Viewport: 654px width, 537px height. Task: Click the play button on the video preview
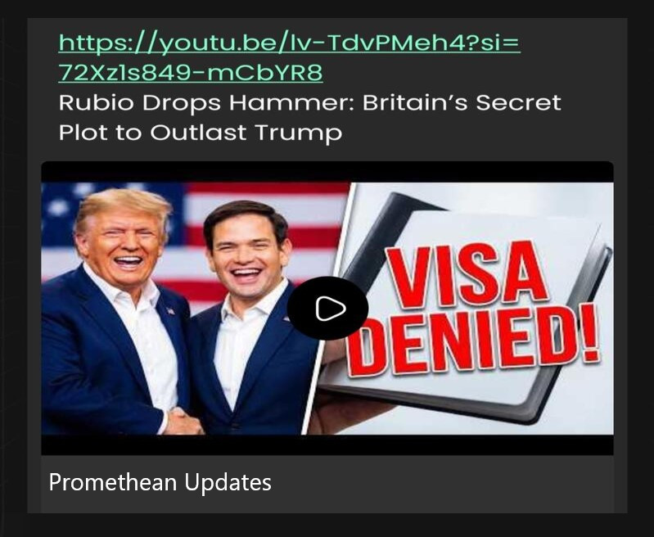(327, 309)
